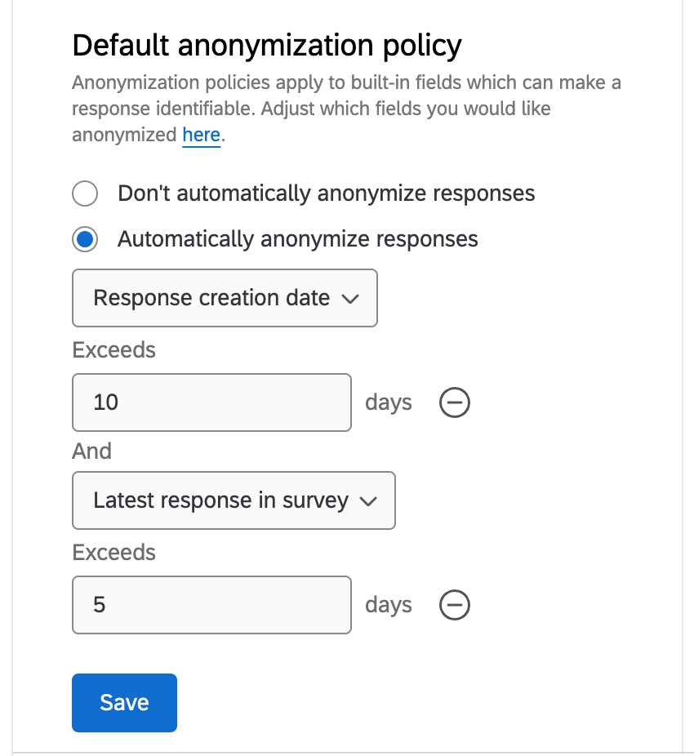Click the Default anonymization policy heading
The height and width of the screenshot is (756, 694).
point(266,46)
